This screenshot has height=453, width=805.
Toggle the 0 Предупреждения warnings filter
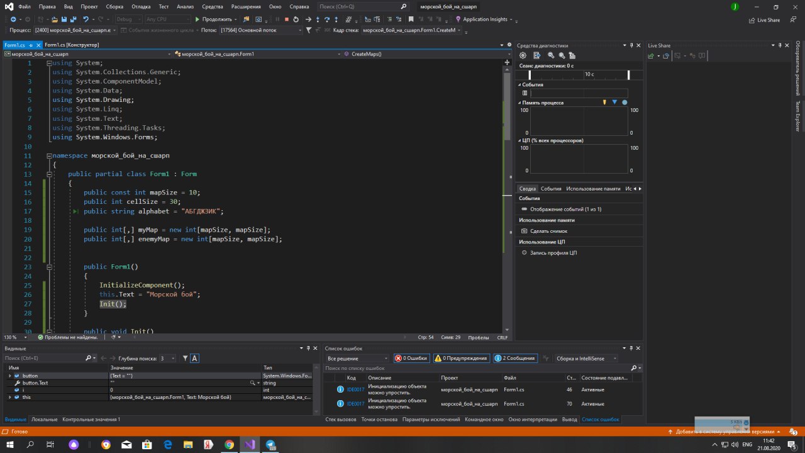pos(460,358)
